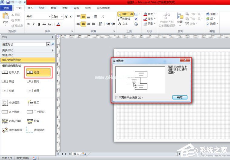Open the font name 宋体 dropdown

point(50,17)
